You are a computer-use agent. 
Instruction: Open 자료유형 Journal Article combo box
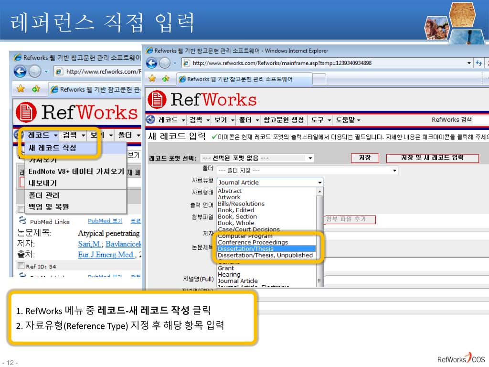(270, 182)
